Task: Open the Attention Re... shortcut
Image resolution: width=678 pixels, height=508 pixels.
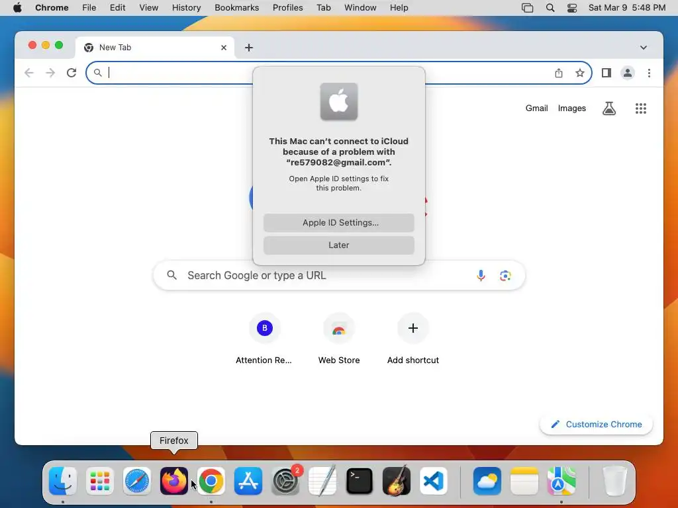Action: point(264,339)
